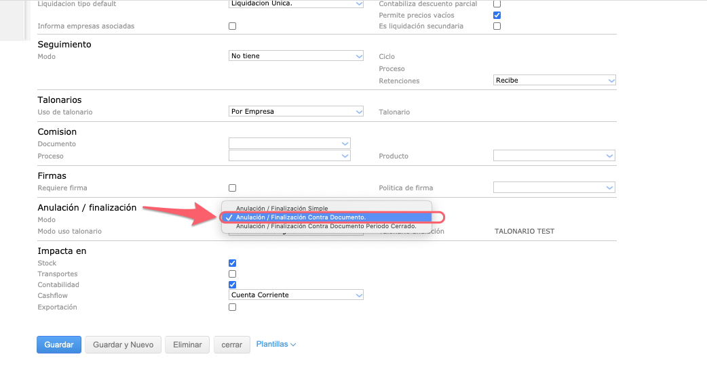Expand the Plantillas link menu
The height and width of the screenshot is (365, 707).
276,345
